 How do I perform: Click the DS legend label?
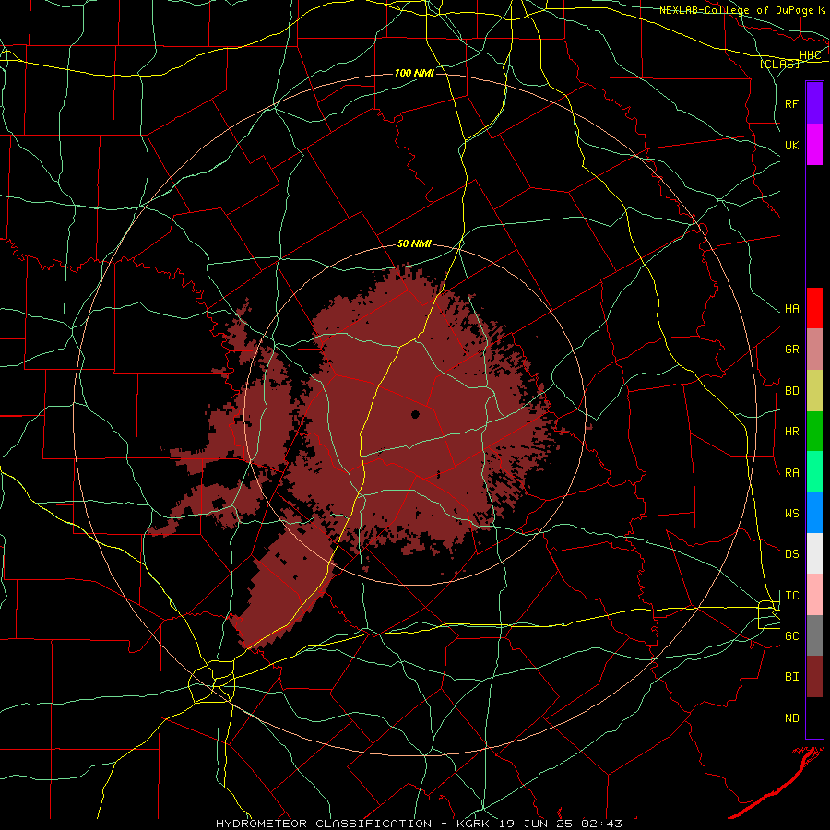pos(791,554)
